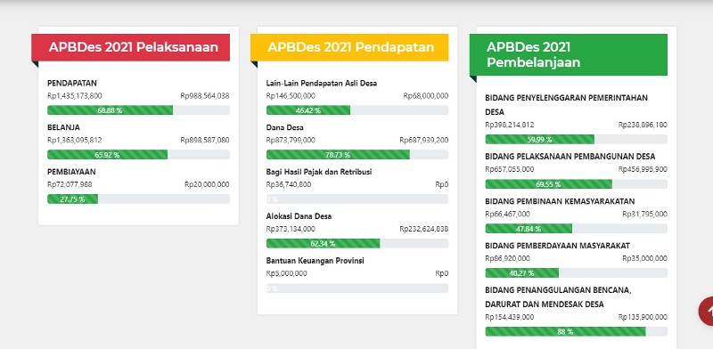Image resolution: width=713 pixels, height=349 pixels.
Task: Click the PEMBIAYAAN 27.75 % progress bar
Action: (138, 199)
